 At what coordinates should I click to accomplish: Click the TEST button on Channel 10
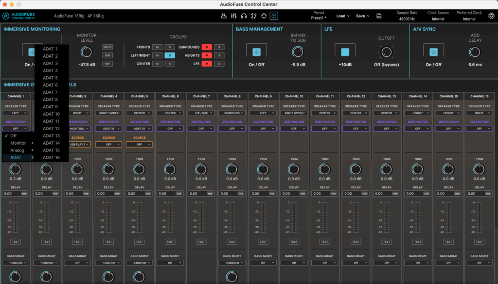pos(294,242)
